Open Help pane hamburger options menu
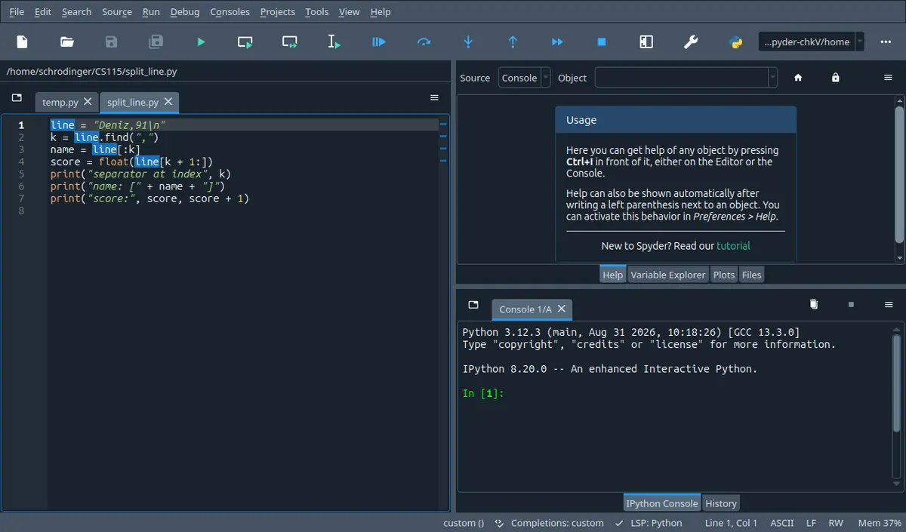906x532 pixels. [888, 78]
